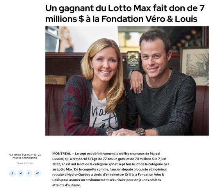
Task: Share the article on Facebook
Action: 12,173
